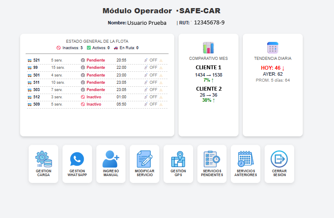Click the En Ruta: 0 counter text
The image size is (334, 218).
129,48
